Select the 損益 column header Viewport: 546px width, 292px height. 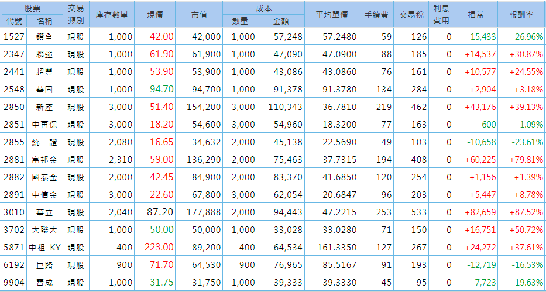click(475, 14)
